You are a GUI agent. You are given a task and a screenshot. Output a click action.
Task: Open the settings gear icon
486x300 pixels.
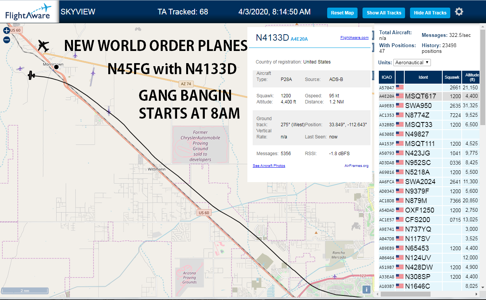pos(459,12)
